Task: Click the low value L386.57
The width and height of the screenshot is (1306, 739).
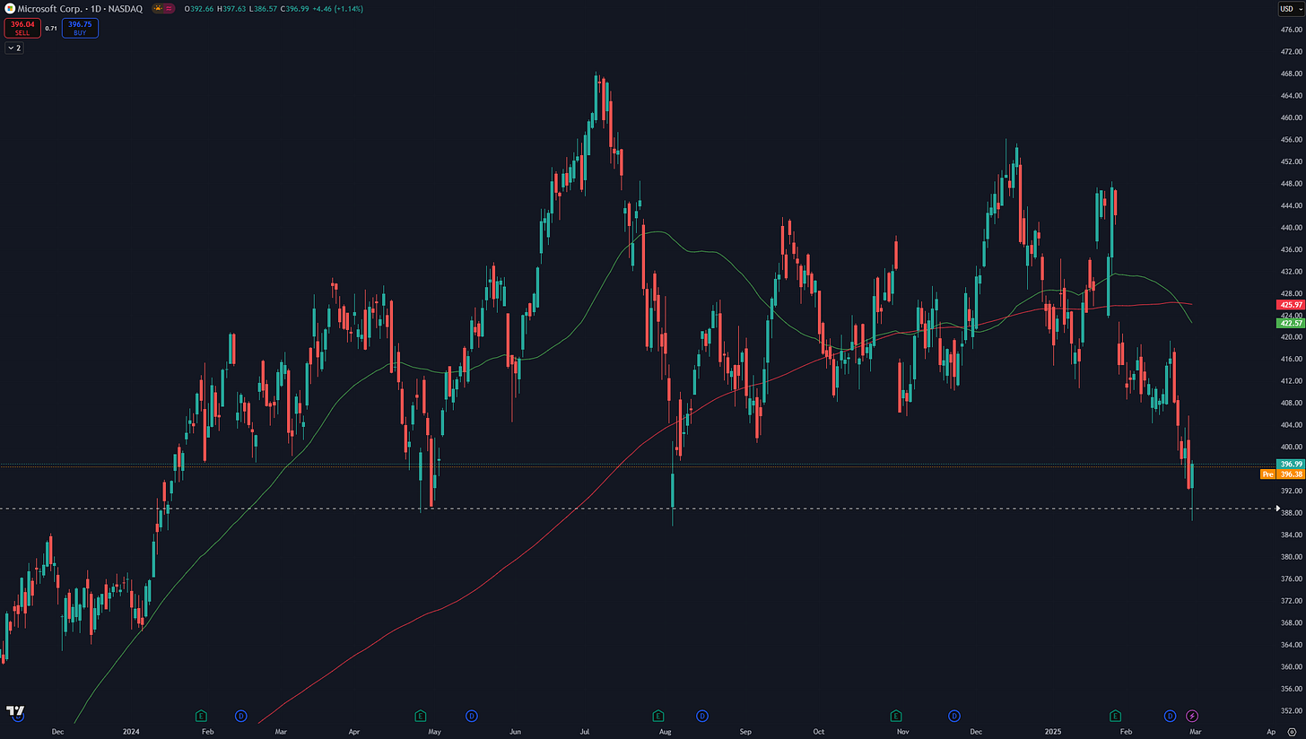Action: pyautogui.click(x=262, y=8)
